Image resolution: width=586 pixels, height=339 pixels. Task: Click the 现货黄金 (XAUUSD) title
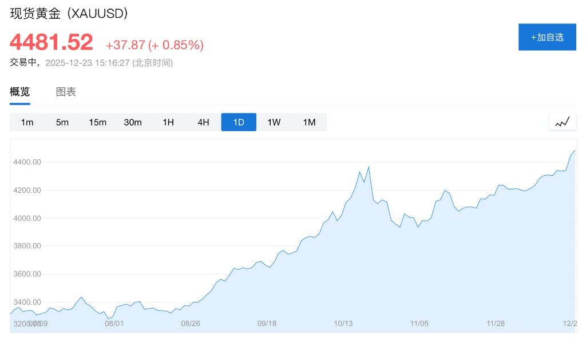click(x=69, y=13)
